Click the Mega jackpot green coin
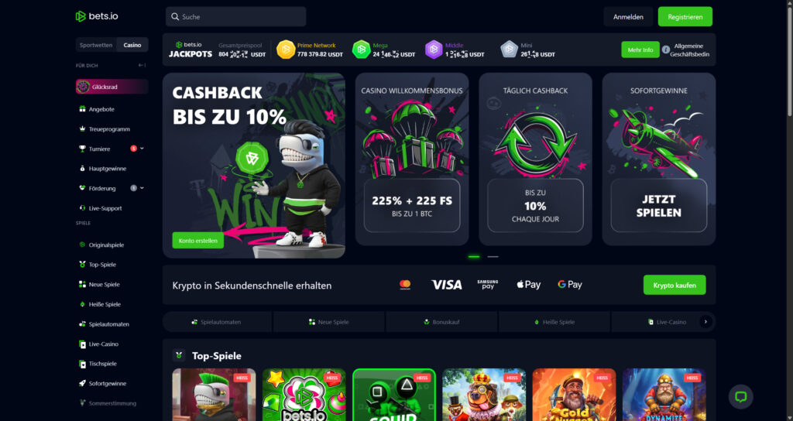The width and height of the screenshot is (793, 421). [x=361, y=50]
